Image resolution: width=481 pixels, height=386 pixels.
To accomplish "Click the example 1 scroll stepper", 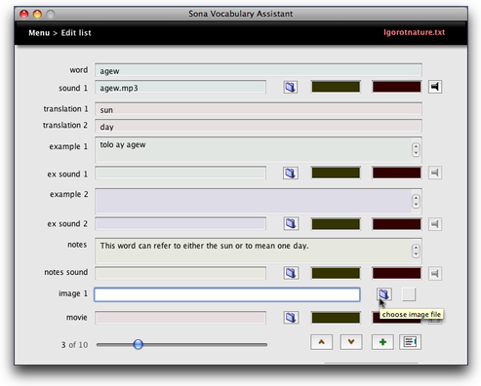I will (x=416, y=150).
